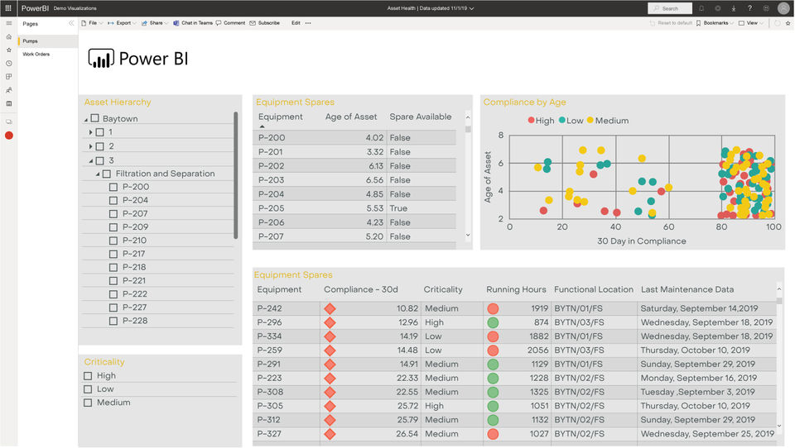Open Recent clock icon in sidebar
The width and height of the screenshot is (795, 448).
8,64
